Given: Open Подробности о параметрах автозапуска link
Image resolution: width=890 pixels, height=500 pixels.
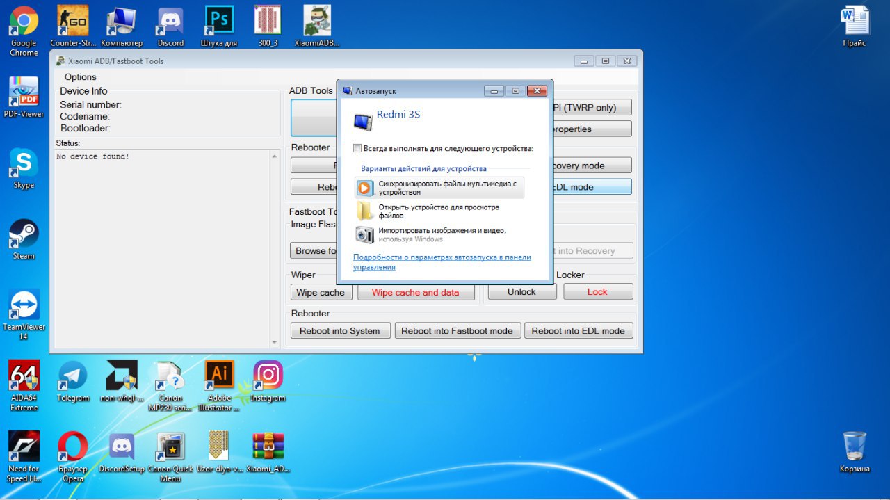Looking at the screenshot, I should tap(442, 262).
